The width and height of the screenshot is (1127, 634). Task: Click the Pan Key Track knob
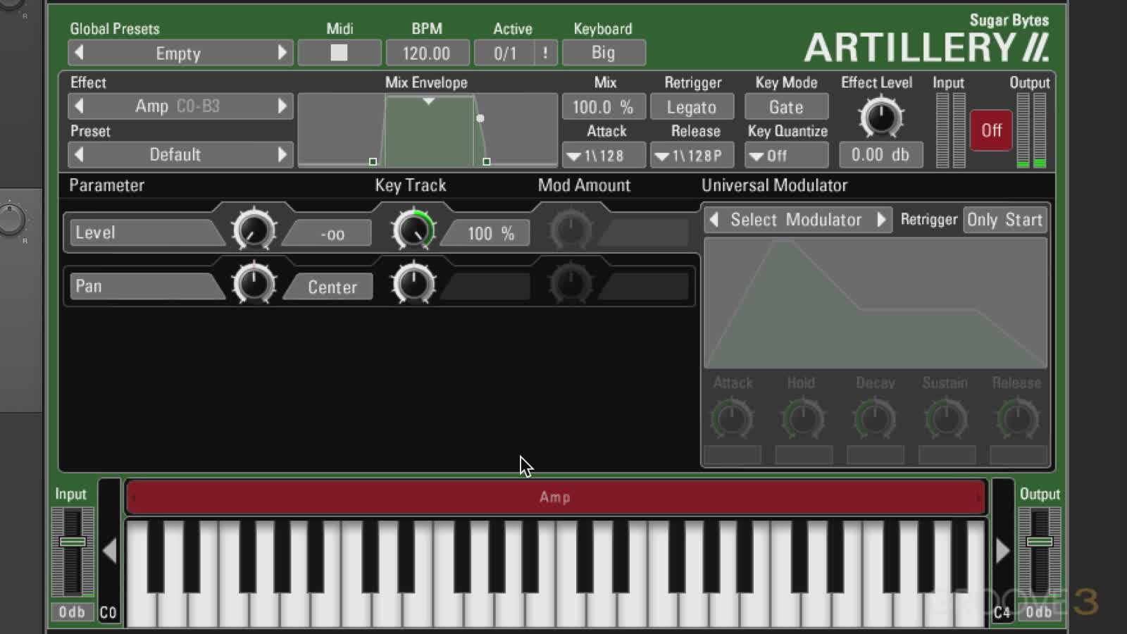pyautogui.click(x=413, y=283)
